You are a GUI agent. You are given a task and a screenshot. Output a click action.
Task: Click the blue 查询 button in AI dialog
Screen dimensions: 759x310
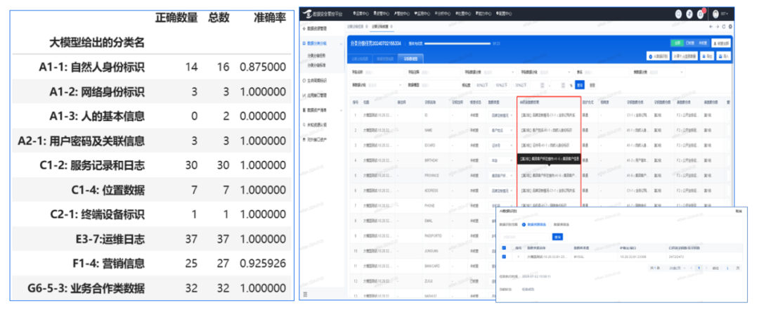(557, 237)
